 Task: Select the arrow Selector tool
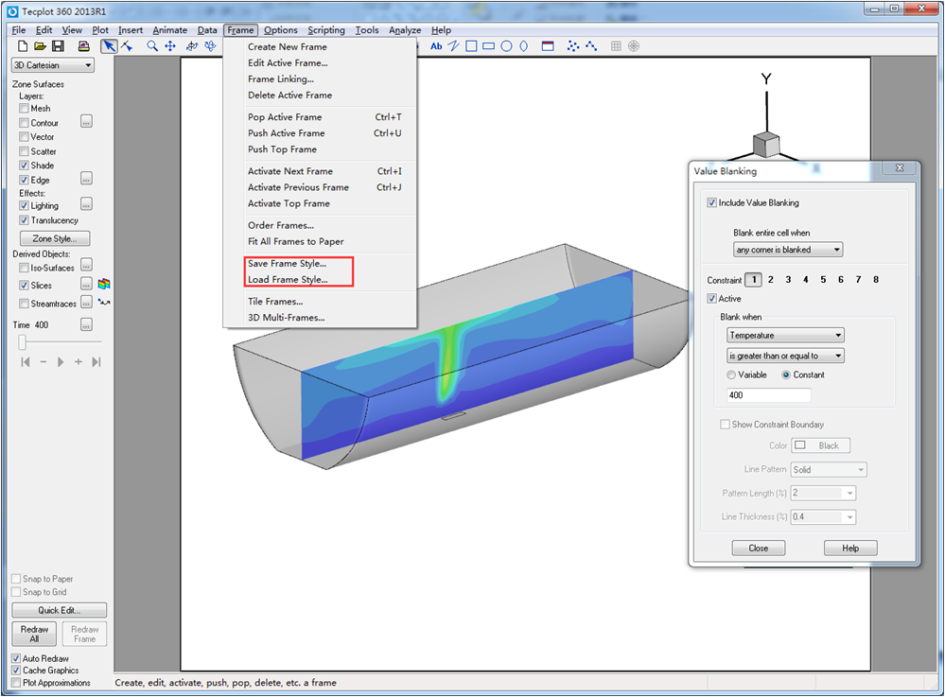(109, 46)
